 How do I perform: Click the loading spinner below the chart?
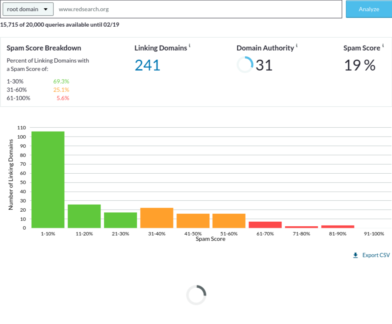click(196, 295)
